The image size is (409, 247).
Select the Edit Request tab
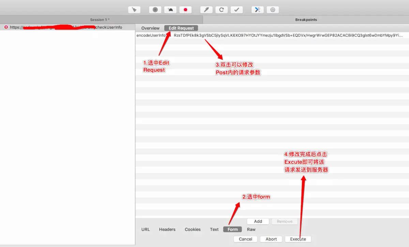coord(181,28)
